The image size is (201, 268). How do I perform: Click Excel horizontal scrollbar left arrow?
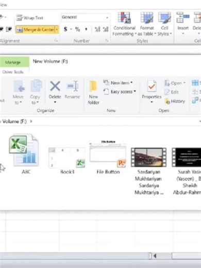pyautogui.click(x=155, y=256)
